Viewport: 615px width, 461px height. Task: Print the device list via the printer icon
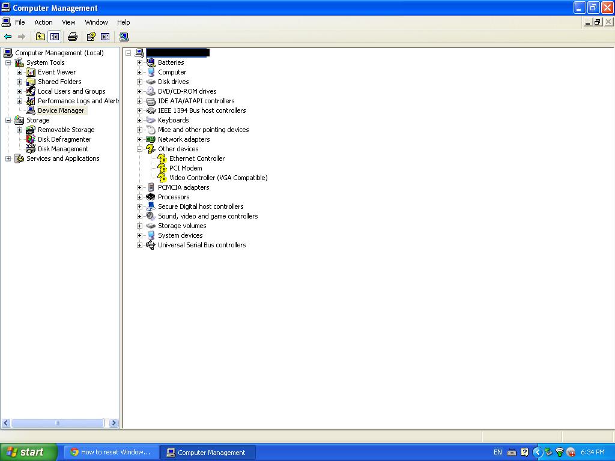coord(73,37)
